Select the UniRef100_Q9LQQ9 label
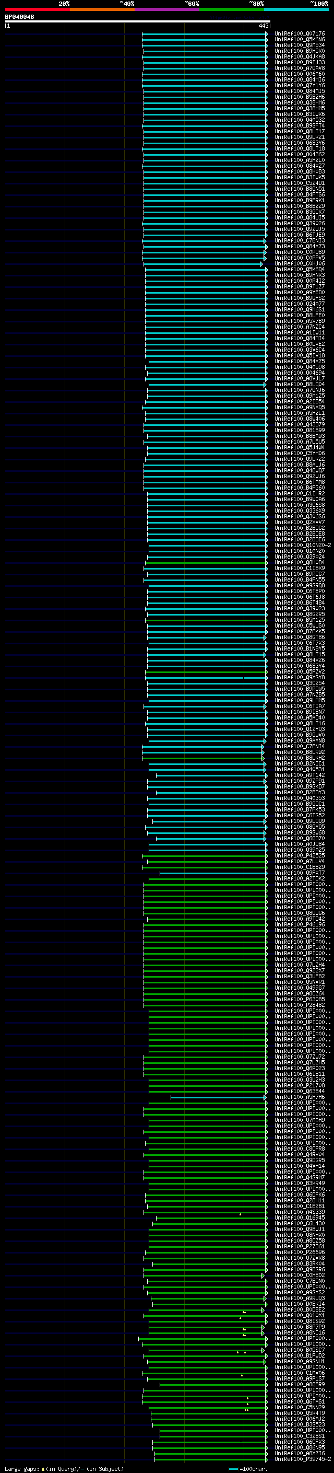Image resolution: width=334 pixels, height=1473 pixels. 300,821
